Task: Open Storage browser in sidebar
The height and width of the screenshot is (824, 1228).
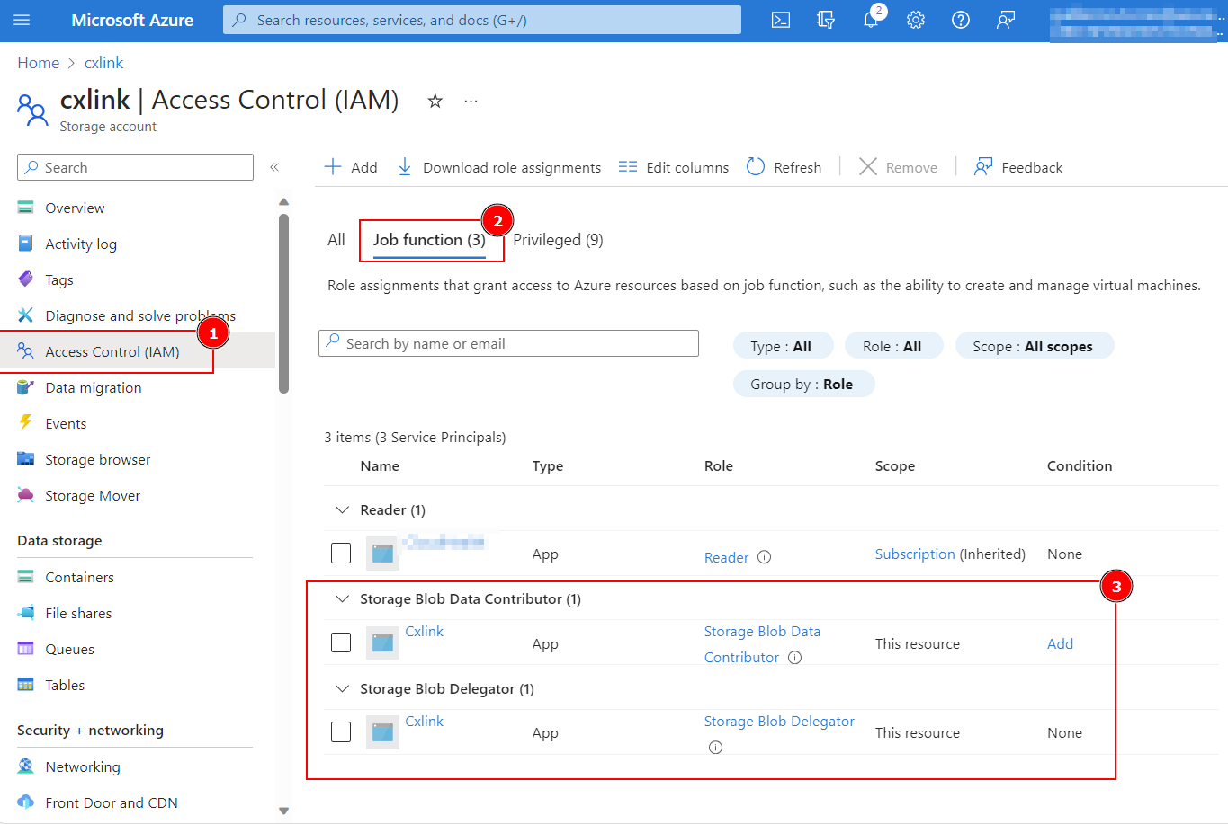Action: (x=98, y=459)
